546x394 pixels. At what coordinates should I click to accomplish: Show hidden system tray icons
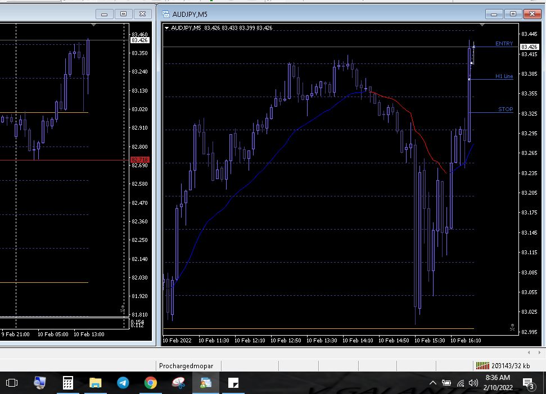(432, 383)
